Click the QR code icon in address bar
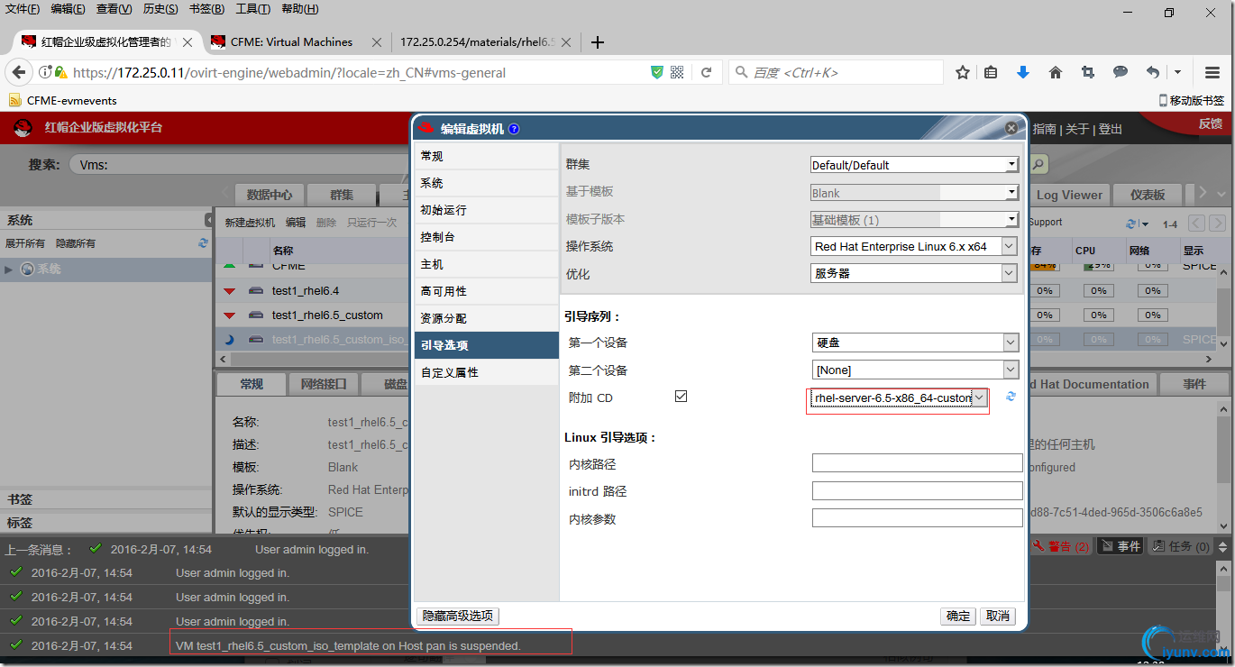Viewport: 1235px width, 667px height. pyautogui.click(x=678, y=72)
